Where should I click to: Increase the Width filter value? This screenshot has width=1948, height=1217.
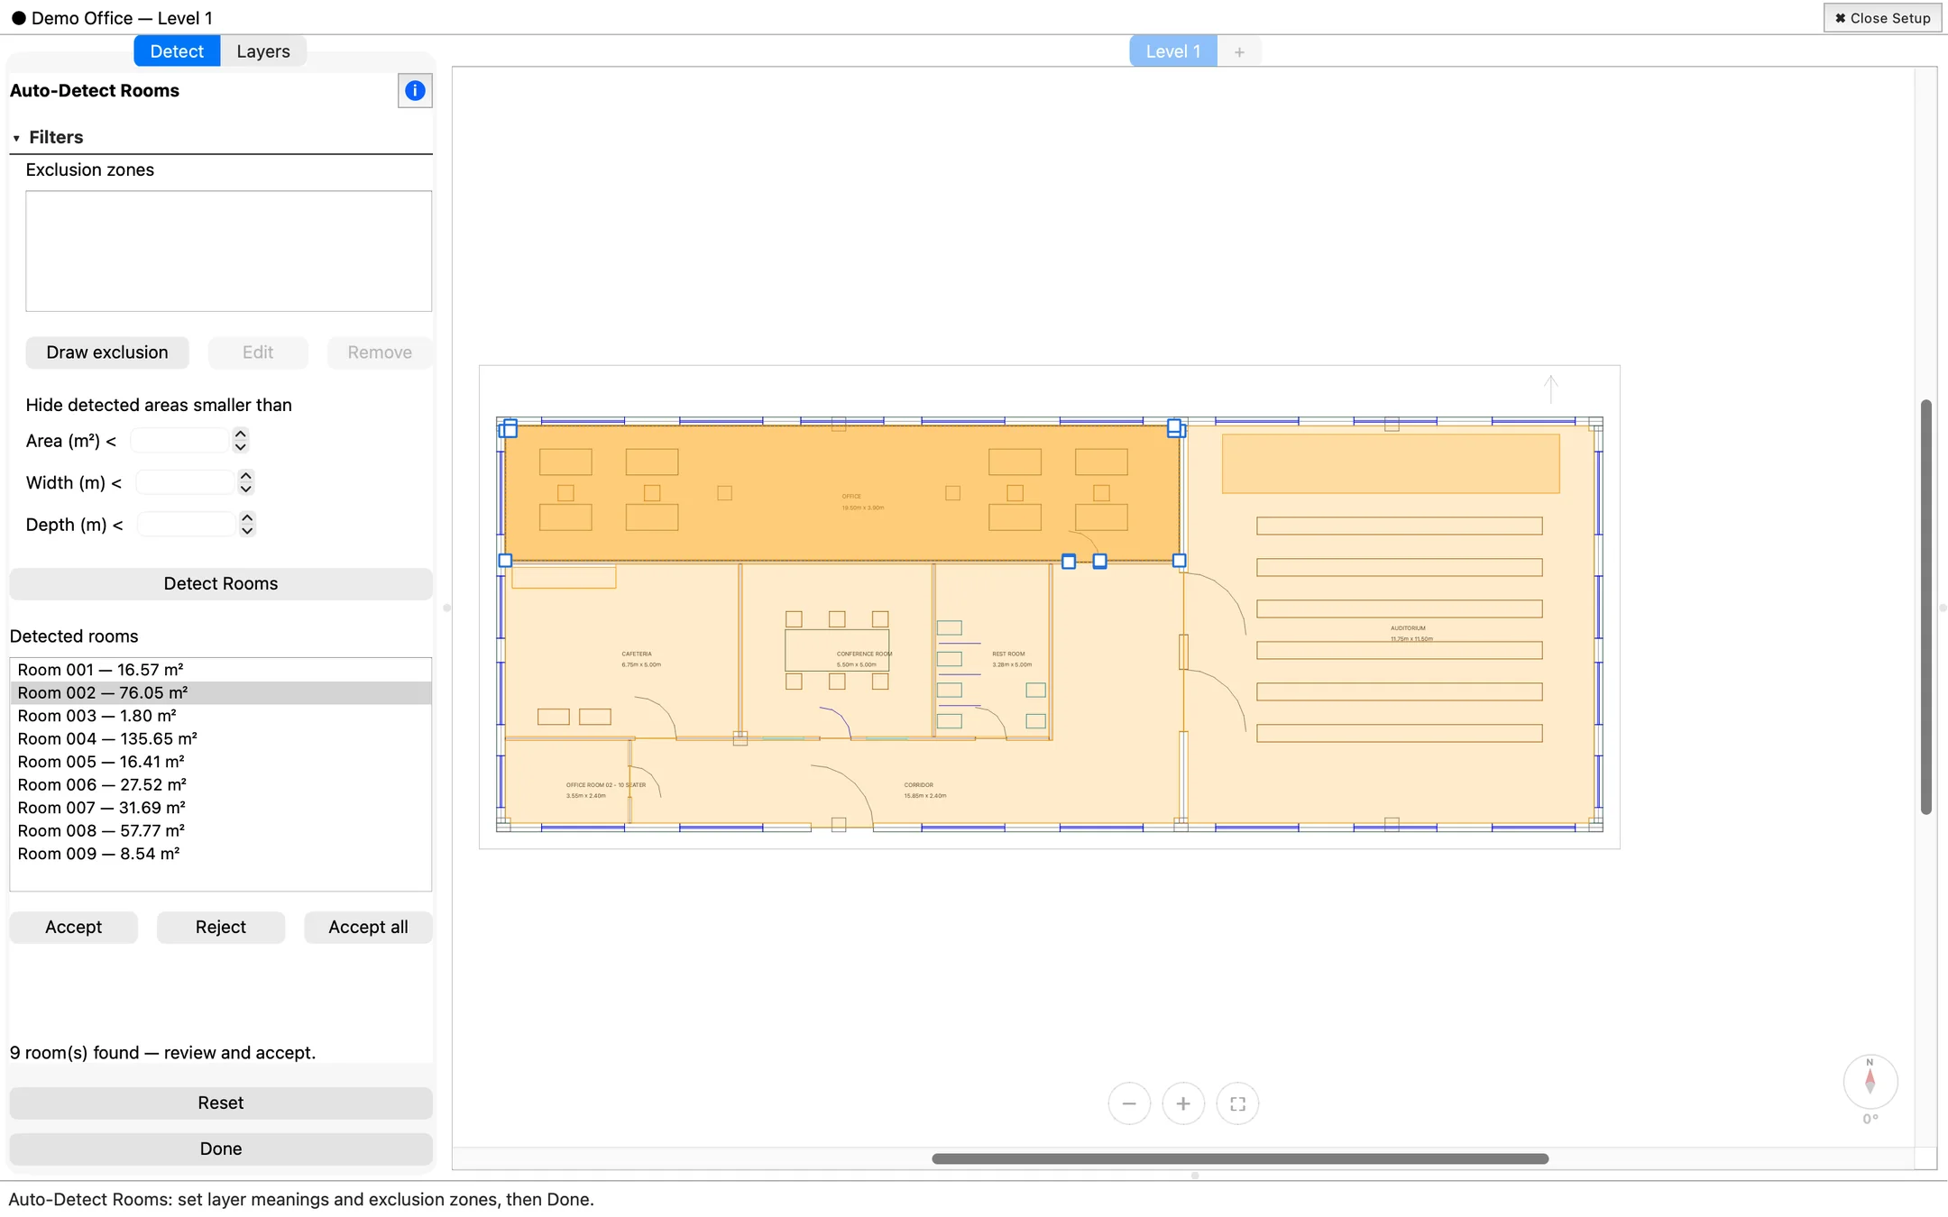(x=246, y=475)
